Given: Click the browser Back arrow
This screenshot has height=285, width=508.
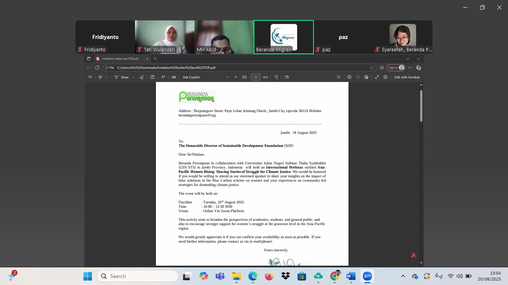Looking at the screenshot, I should click(89, 68).
